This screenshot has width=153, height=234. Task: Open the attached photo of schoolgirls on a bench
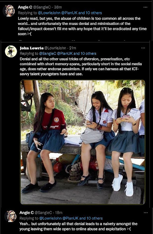pos(83,142)
